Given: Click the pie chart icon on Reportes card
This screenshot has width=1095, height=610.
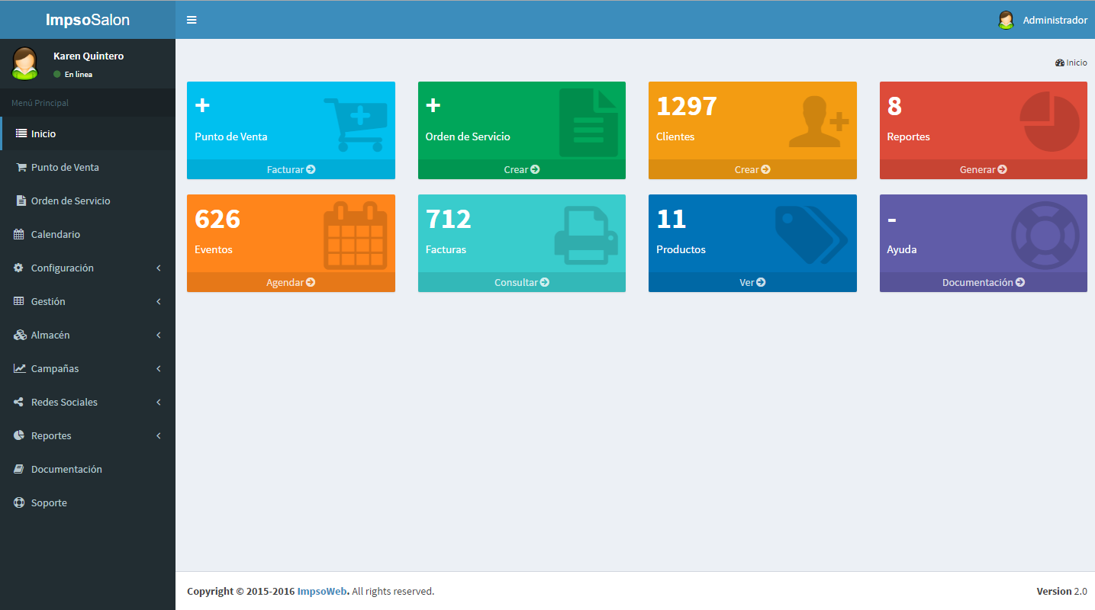Looking at the screenshot, I should [1049, 122].
